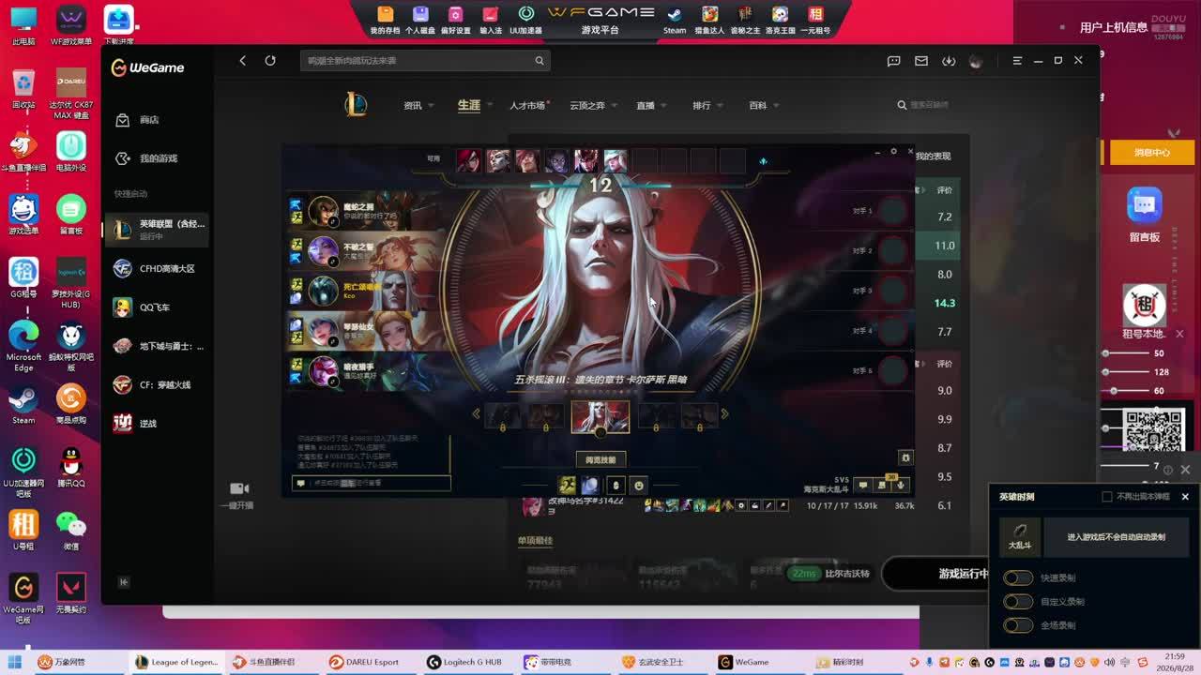Show previous skins with left arrow
This screenshot has width=1201, height=675.
[x=476, y=414]
